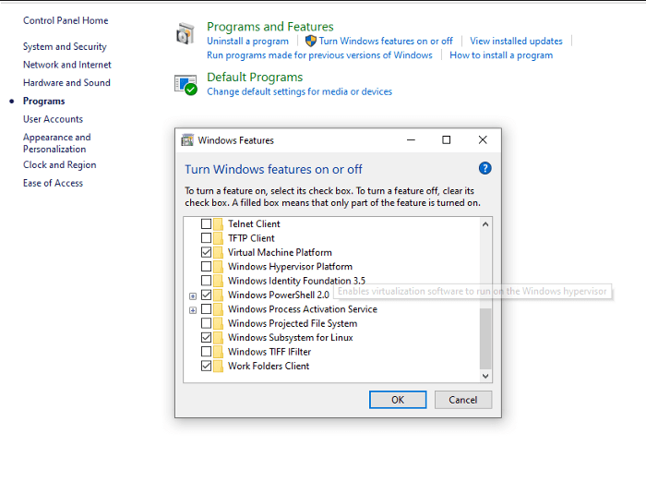Click the folder icon beside Virtual Machine Platform
The height and width of the screenshot is (482, 646).
[219, 252]
